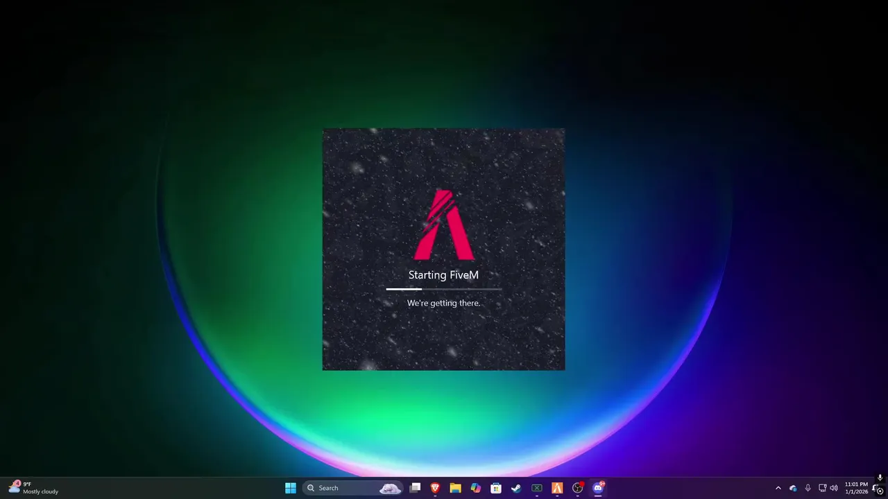888x499 pixels.
Task: Click the circular record overlay button
Action: pyautogui.click(x=880, y=491)
